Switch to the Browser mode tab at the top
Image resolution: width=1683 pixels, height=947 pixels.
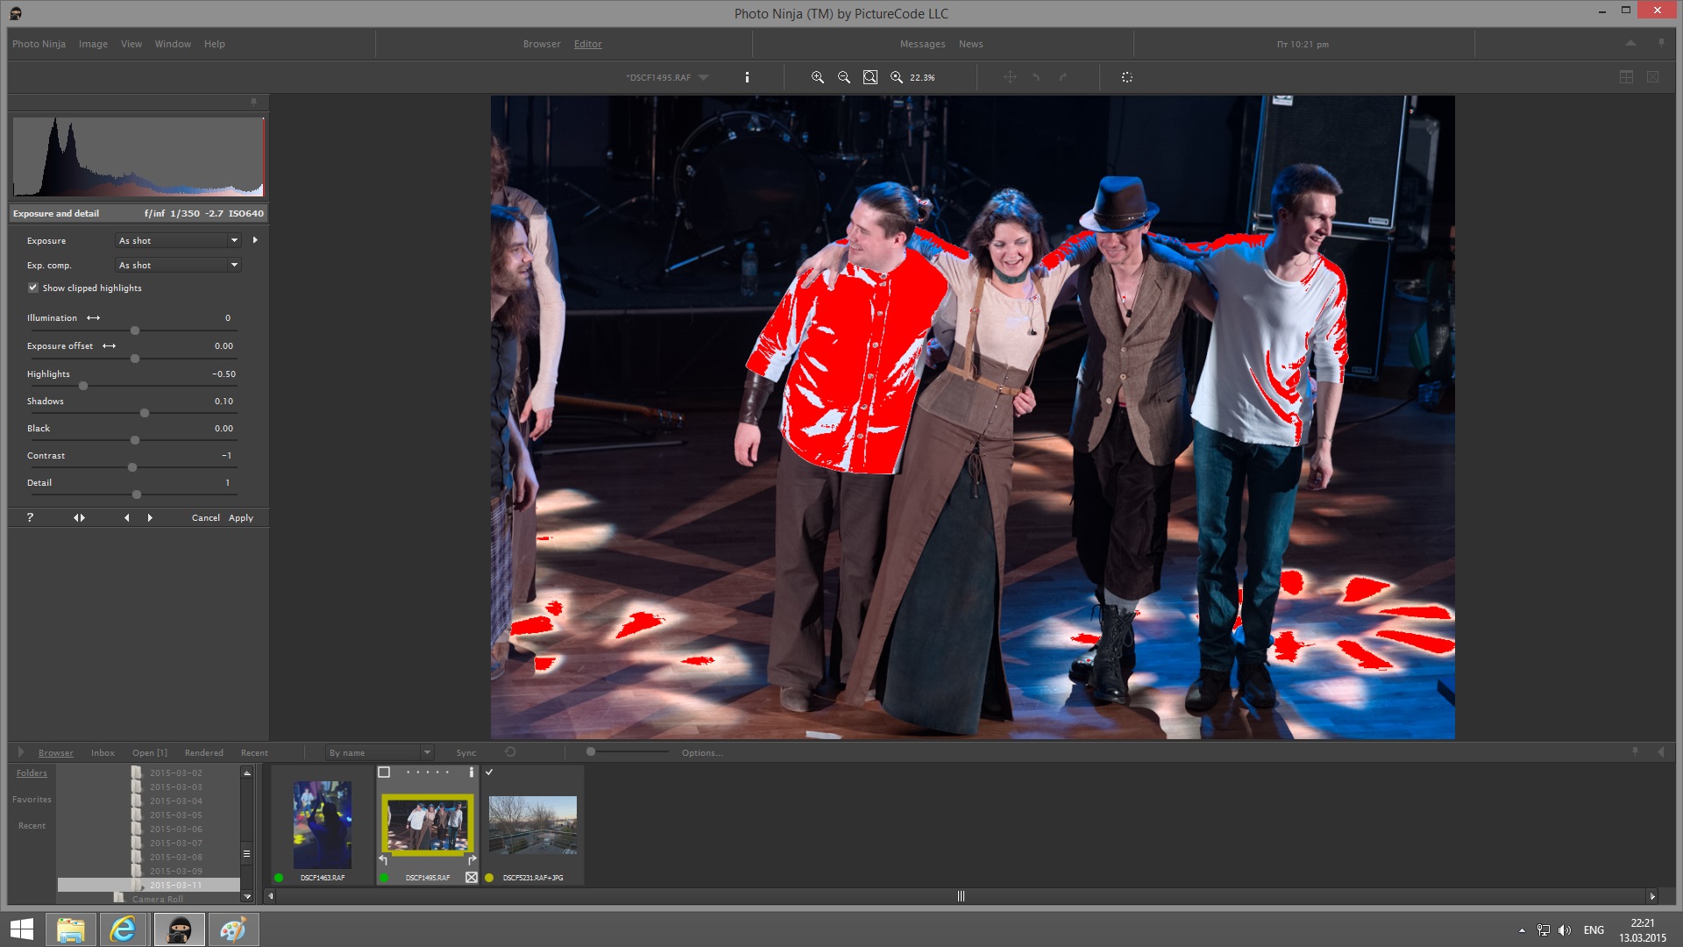542,44
